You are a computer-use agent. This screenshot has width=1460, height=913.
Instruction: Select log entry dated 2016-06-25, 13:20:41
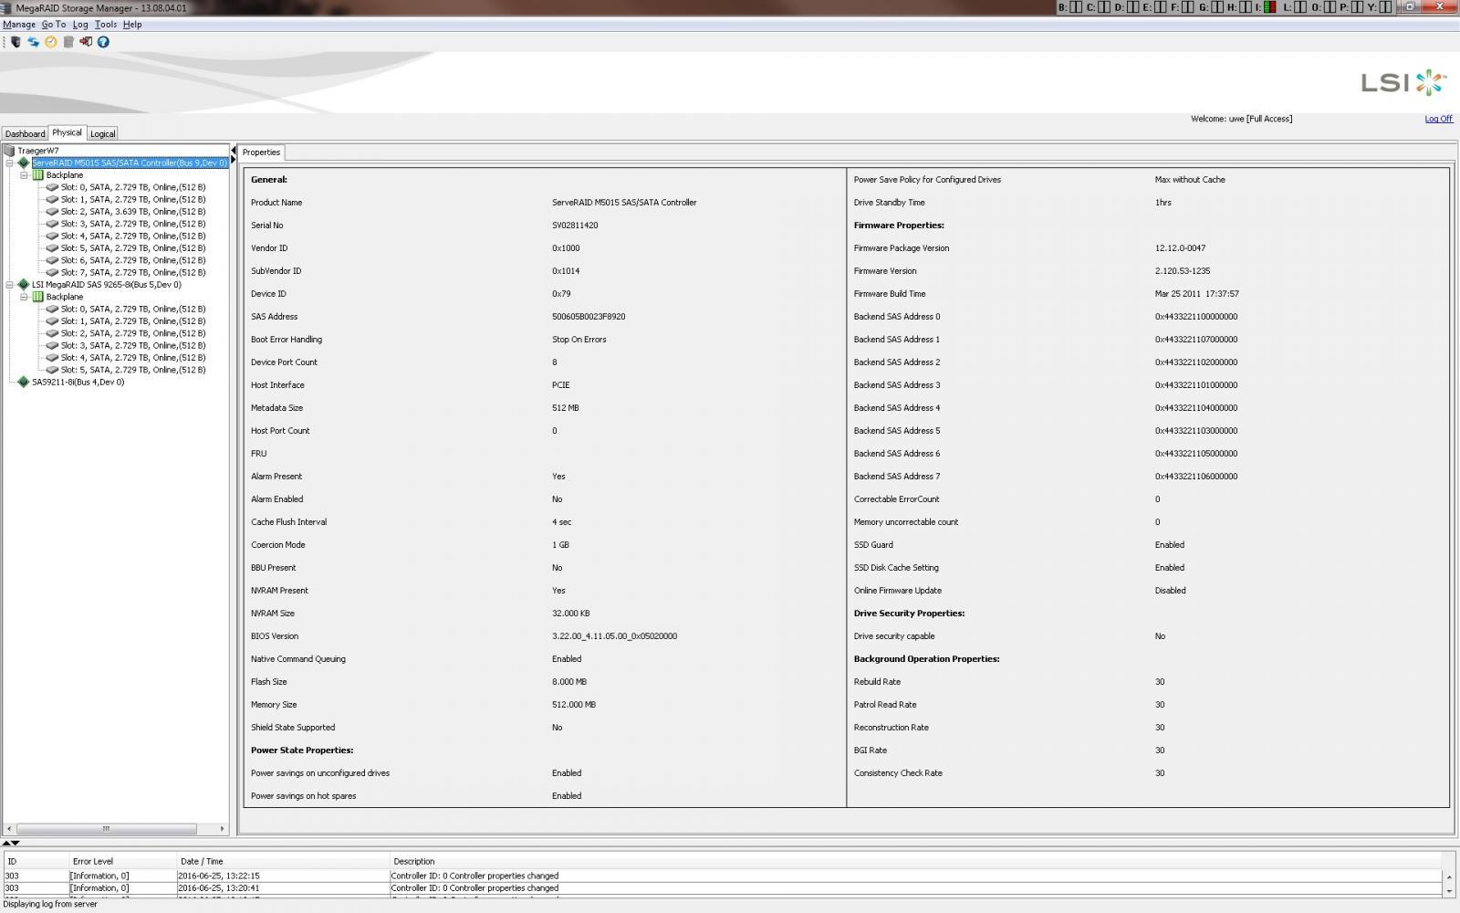(x=722, y=888)
